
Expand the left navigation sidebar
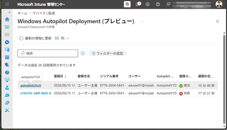[9, 12]
